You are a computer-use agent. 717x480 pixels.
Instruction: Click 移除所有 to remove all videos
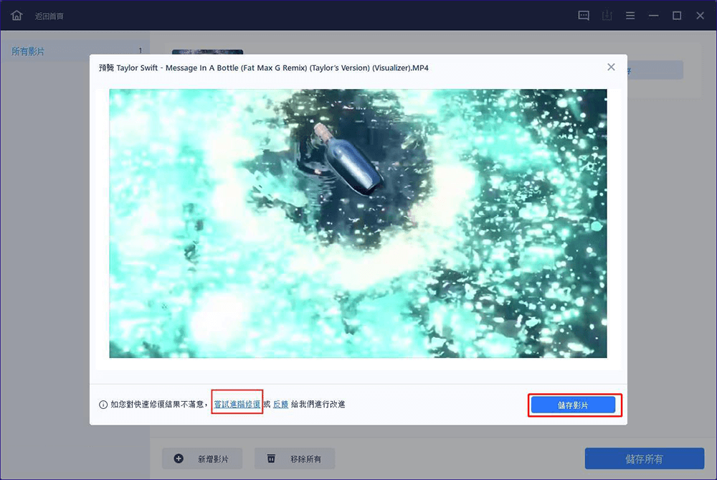click(x=295, y=458)
